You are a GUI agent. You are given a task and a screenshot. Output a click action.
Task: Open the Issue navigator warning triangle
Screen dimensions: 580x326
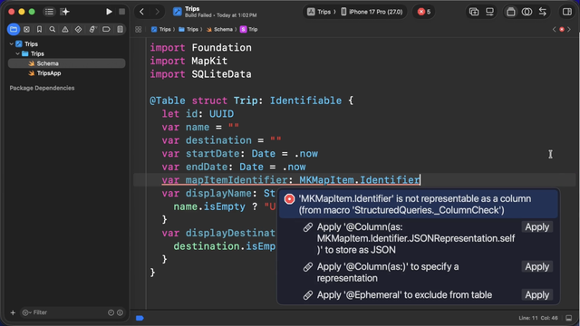(x=65, y=29)
